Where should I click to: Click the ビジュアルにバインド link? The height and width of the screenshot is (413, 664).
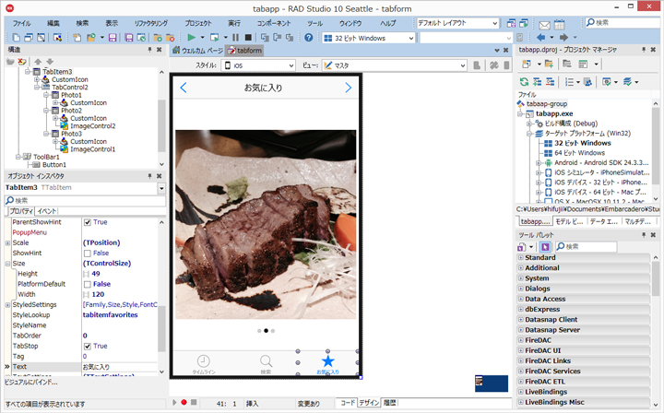pos(31,382)
